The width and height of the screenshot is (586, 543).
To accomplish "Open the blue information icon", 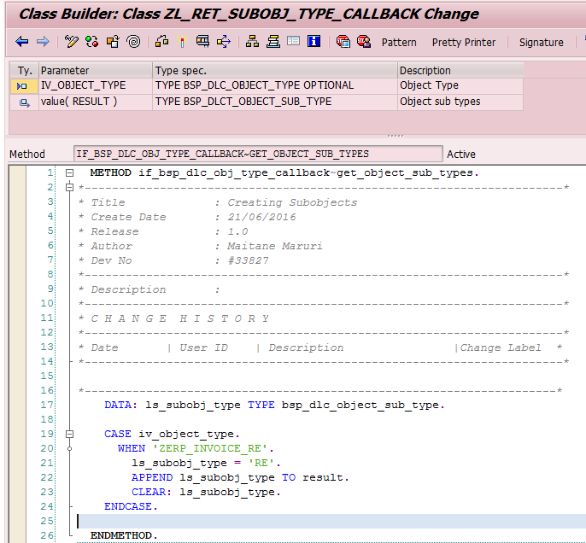I will pos(314,41).
